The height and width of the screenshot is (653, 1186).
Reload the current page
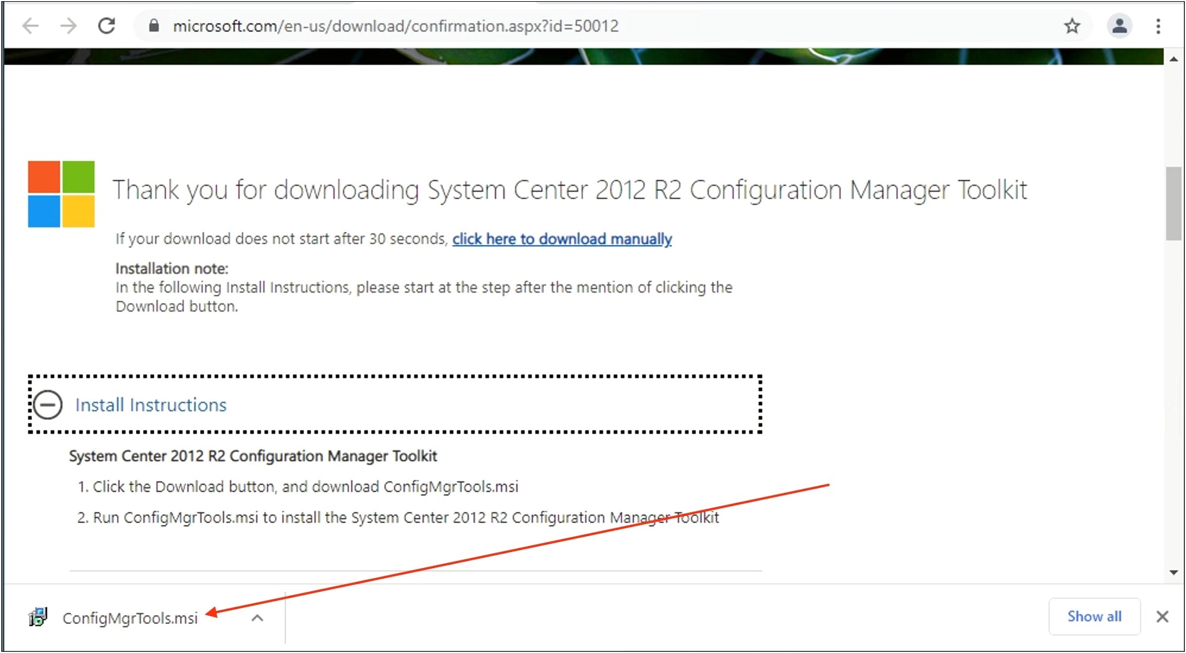(x=107, y=26)
